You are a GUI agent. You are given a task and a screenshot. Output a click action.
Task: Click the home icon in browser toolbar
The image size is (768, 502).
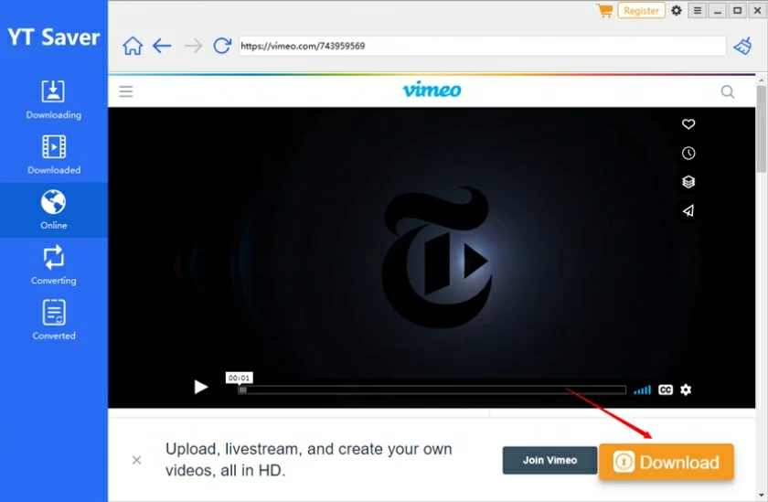coord(133,46)
